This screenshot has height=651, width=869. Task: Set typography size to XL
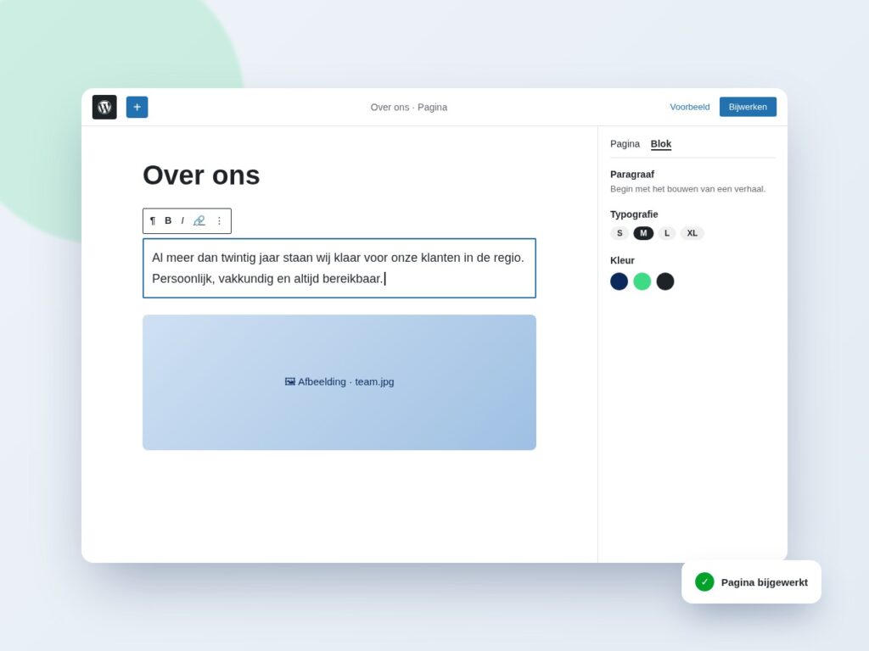[692, 233]
